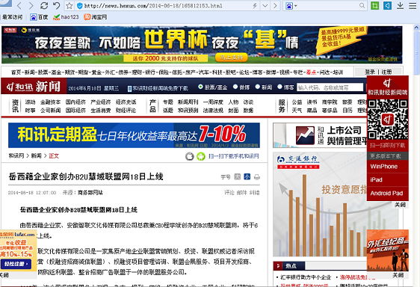Open the 百度 bookmark bar item

(39, 17)
